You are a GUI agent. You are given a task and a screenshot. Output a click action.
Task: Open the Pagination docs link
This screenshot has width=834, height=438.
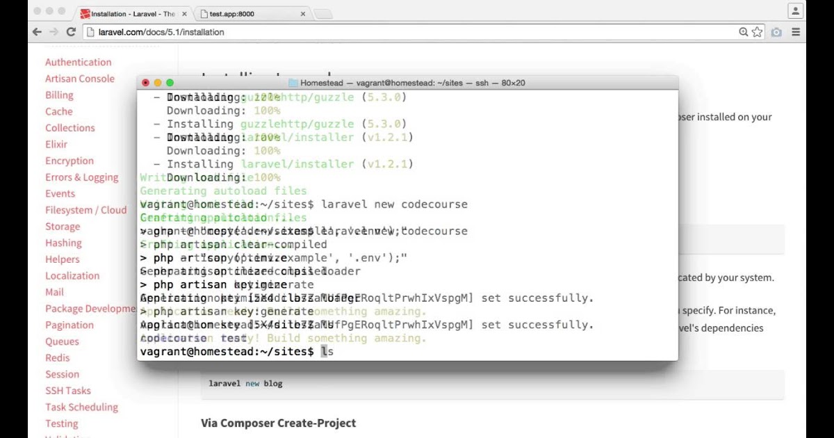(x=69, y=325)
